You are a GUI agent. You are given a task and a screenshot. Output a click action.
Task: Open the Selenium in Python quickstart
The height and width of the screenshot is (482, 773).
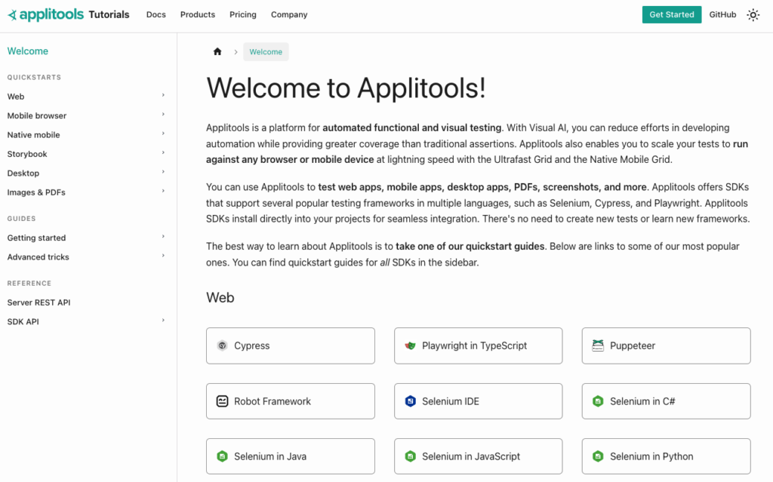[666, 456]
